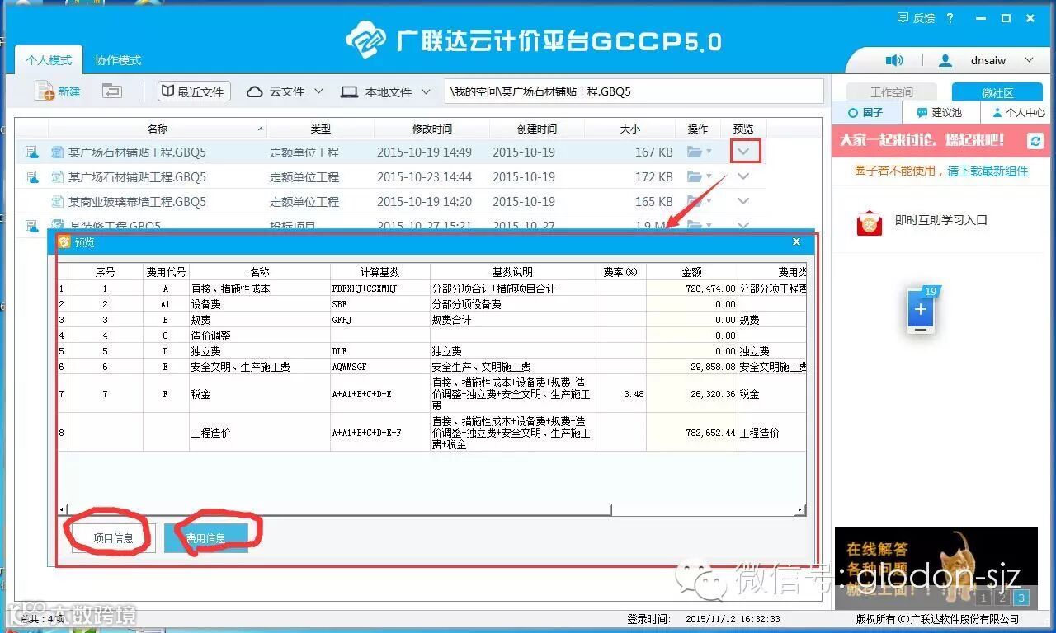Click the file path input field
1056x633 pixels.
coord(634,91)
